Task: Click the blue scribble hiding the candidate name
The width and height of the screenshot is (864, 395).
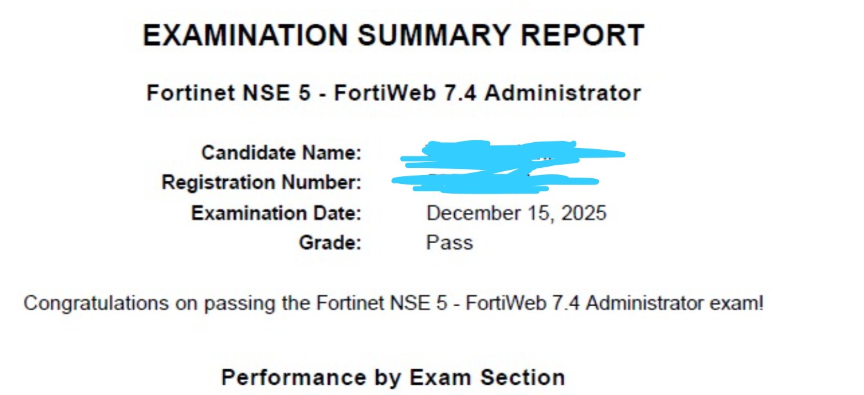Action: (x=508, y=153)
